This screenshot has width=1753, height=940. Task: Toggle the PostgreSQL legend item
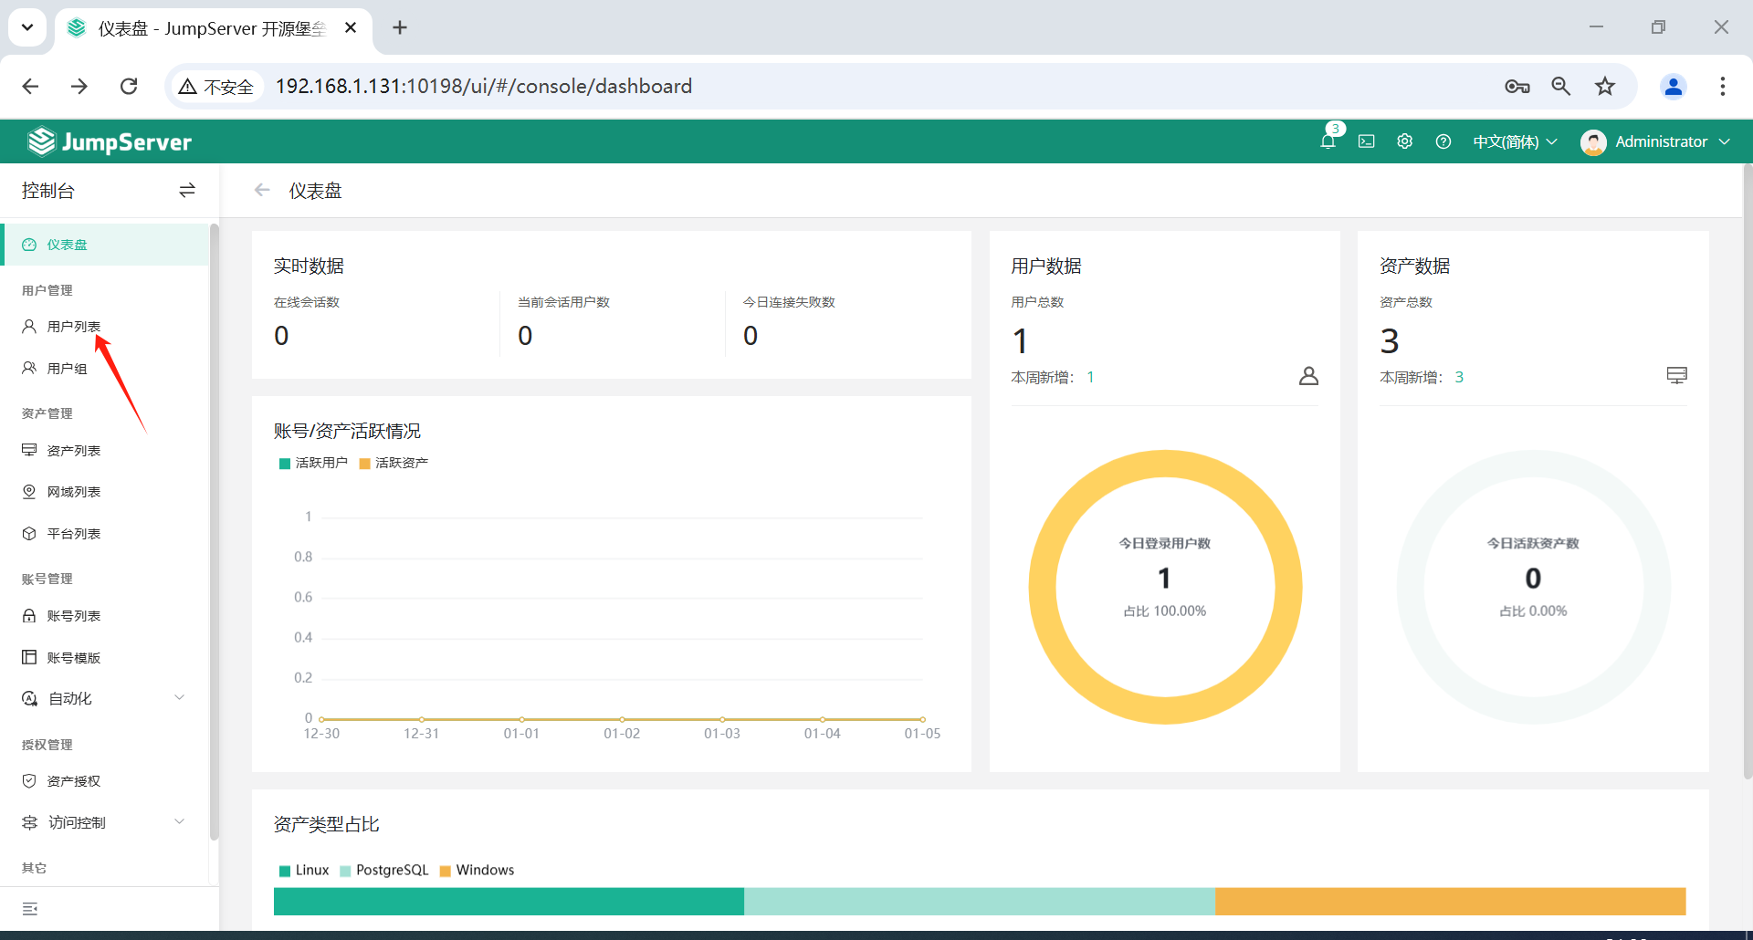pos(384,871)
